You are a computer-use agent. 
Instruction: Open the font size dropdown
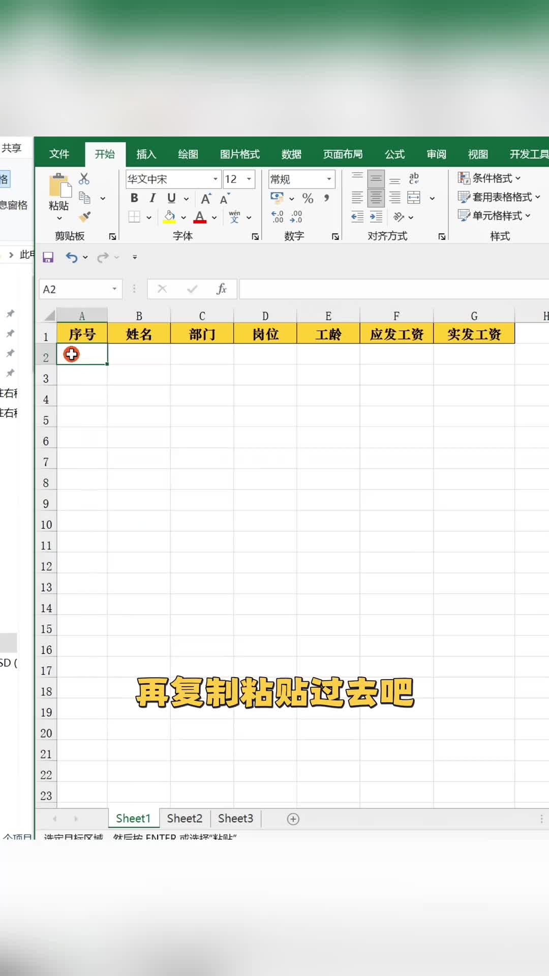click(249, 179)
